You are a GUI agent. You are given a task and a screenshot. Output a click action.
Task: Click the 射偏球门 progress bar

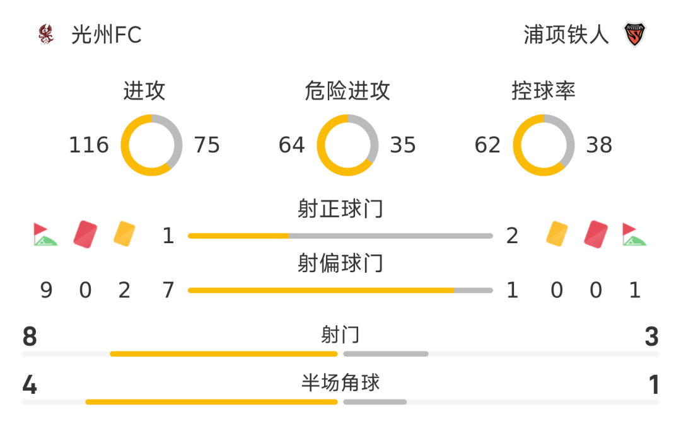[340, 290]
